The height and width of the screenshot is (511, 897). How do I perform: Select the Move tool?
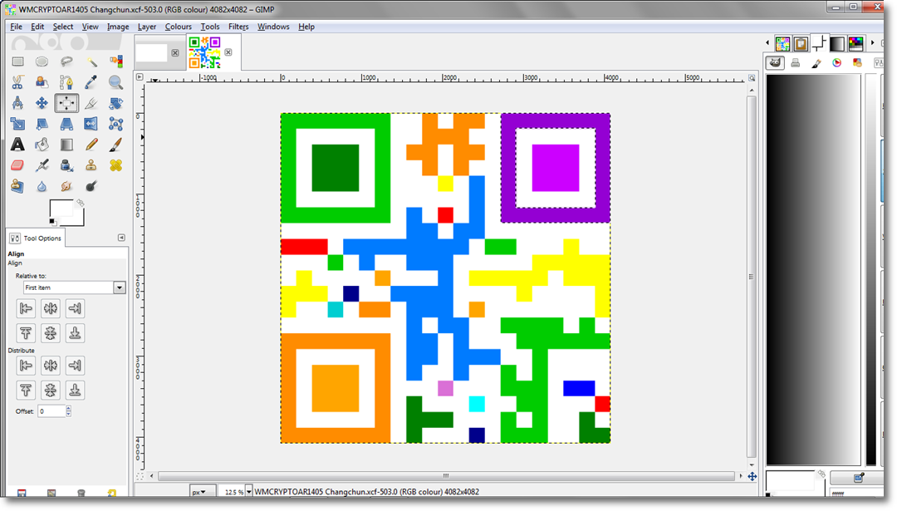(x=42, y=103)
